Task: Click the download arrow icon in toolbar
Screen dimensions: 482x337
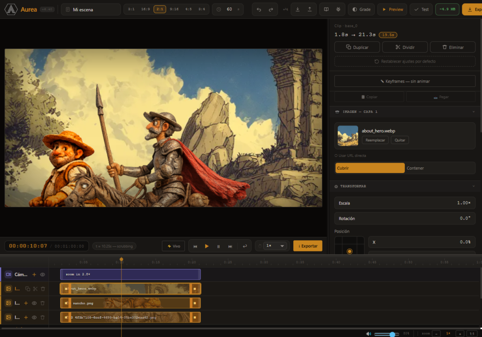Action: click(x=297, y=9)
